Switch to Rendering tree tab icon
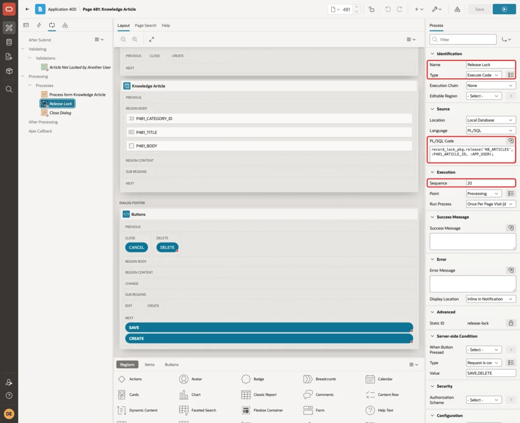This screenshot has width=520, height=423. 26,25
